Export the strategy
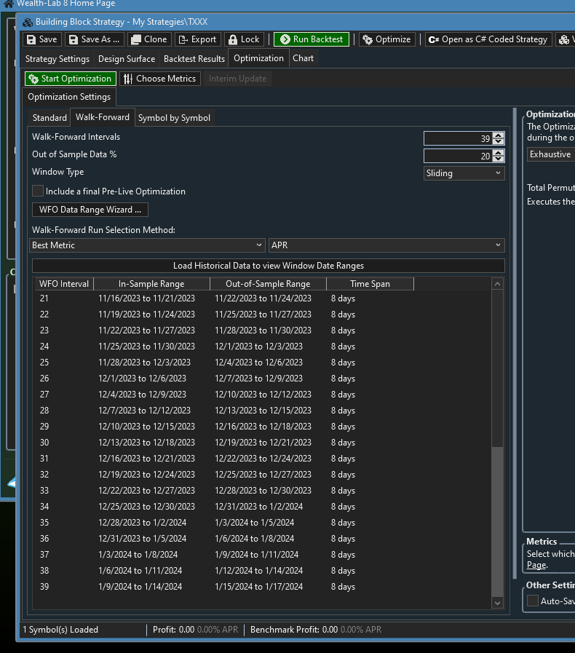The height and width of the screenshot is (653, 575). tap(197, 39)
